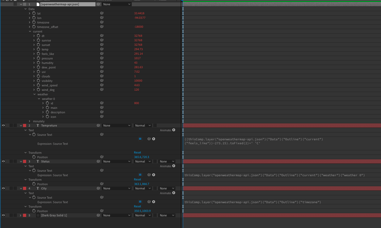Click the pick whip icon for lat property

click(x=102, y=13)
